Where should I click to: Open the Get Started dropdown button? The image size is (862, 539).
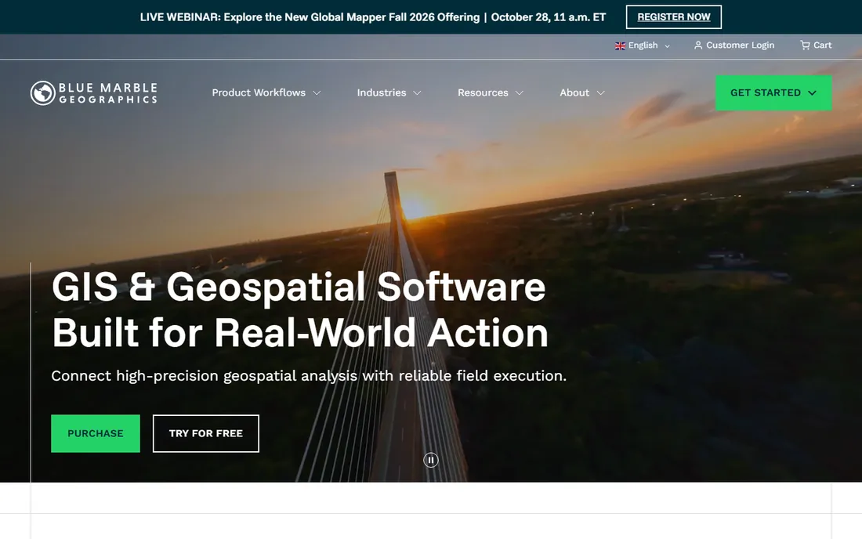(773, 93)
